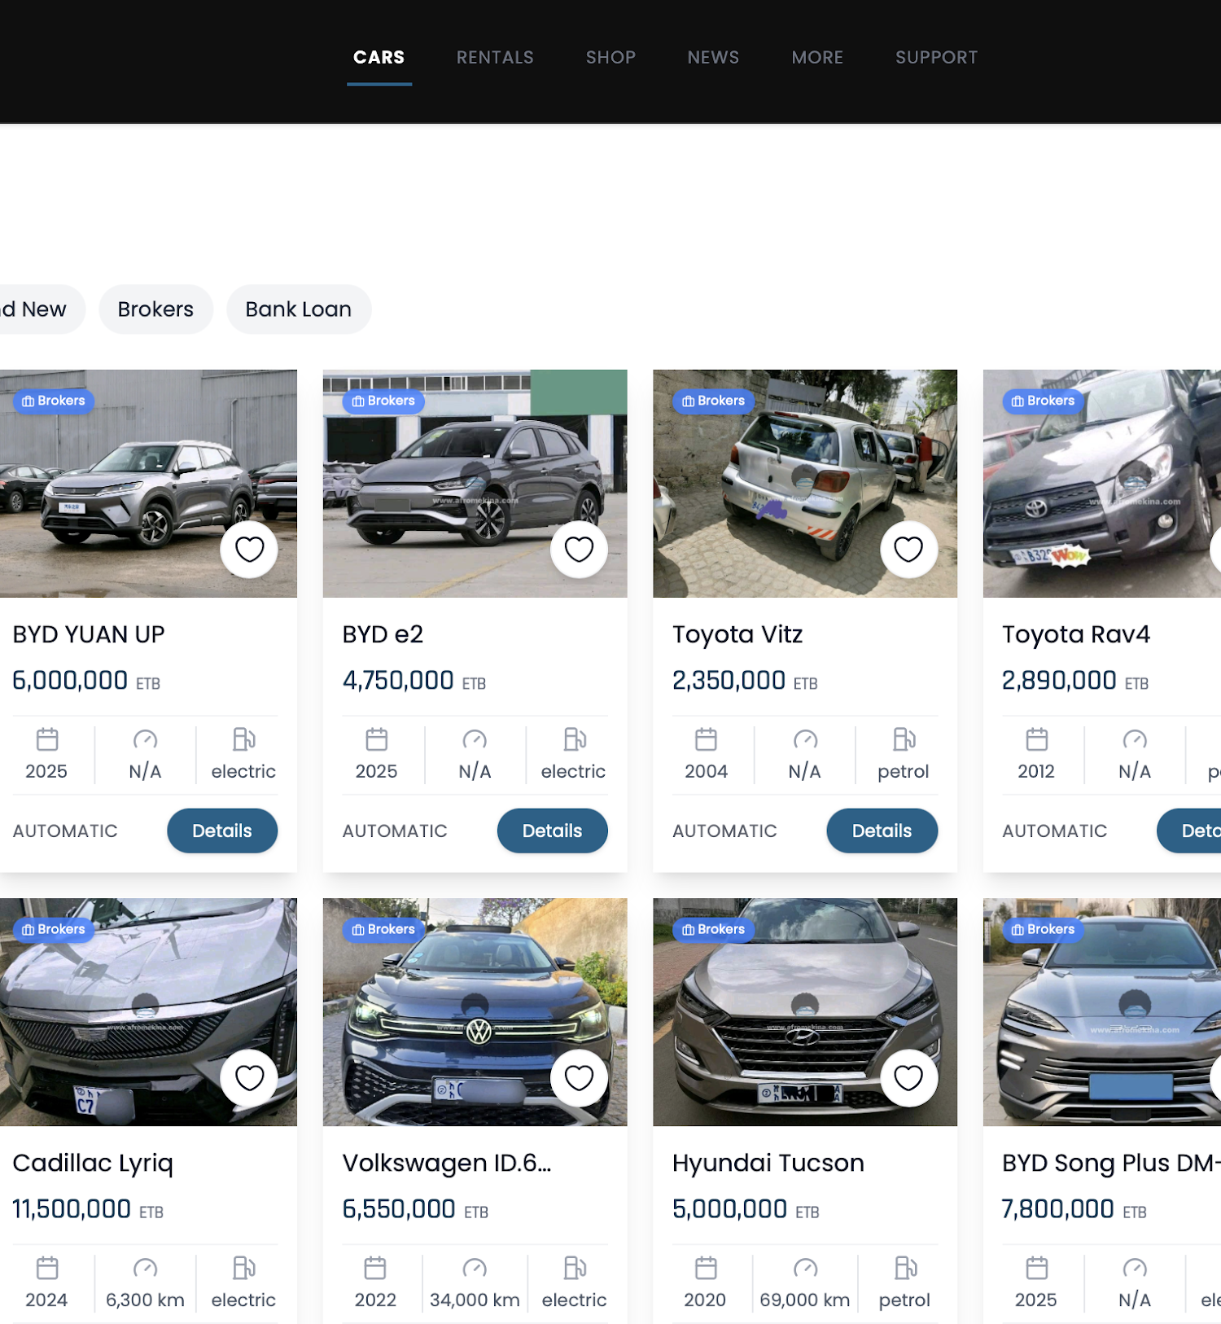Click the mileage gauge icon on Toyota Rav4
The height and width of the screenshot is (1324, 1221).
pos(1135,739)
